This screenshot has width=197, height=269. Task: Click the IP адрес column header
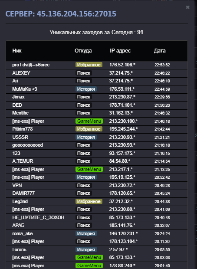pos(120,51)
